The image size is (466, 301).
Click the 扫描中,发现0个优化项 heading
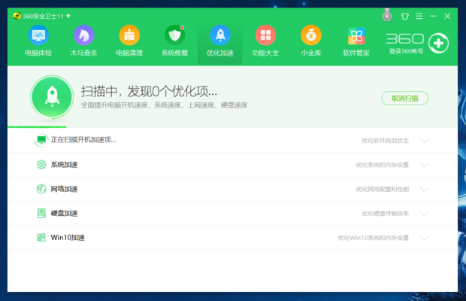coord(149,91)
